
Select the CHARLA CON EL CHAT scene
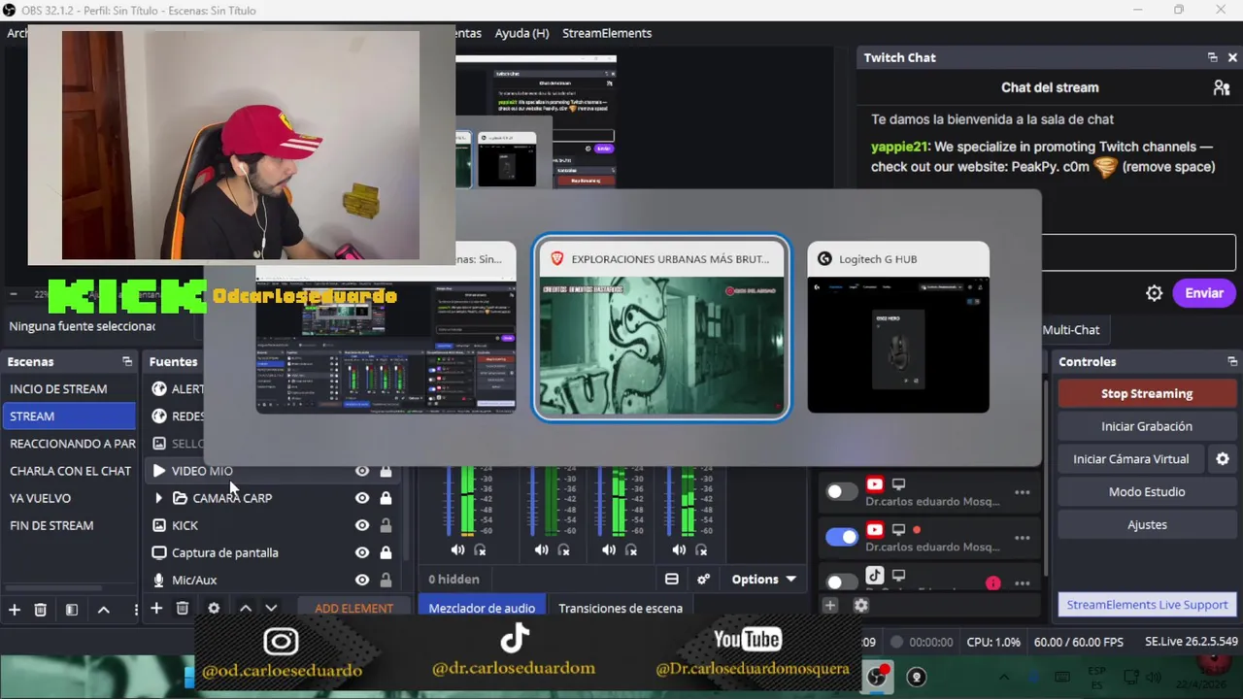click(68, 471)
